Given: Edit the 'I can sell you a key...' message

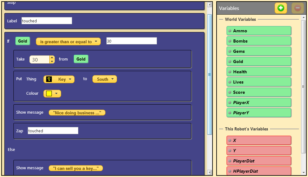Looking at the screenshot, I should pyautogui.click(x=76, y=168).
